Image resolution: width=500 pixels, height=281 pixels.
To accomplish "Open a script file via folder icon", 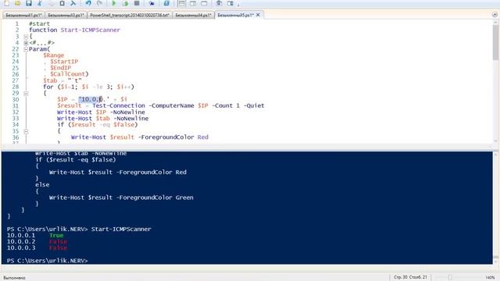I will coord(18,3).
